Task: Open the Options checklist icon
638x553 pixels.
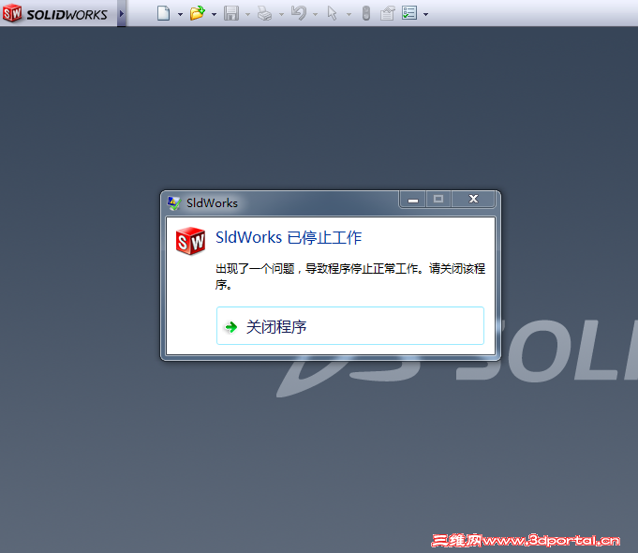Action: point(409,13)
